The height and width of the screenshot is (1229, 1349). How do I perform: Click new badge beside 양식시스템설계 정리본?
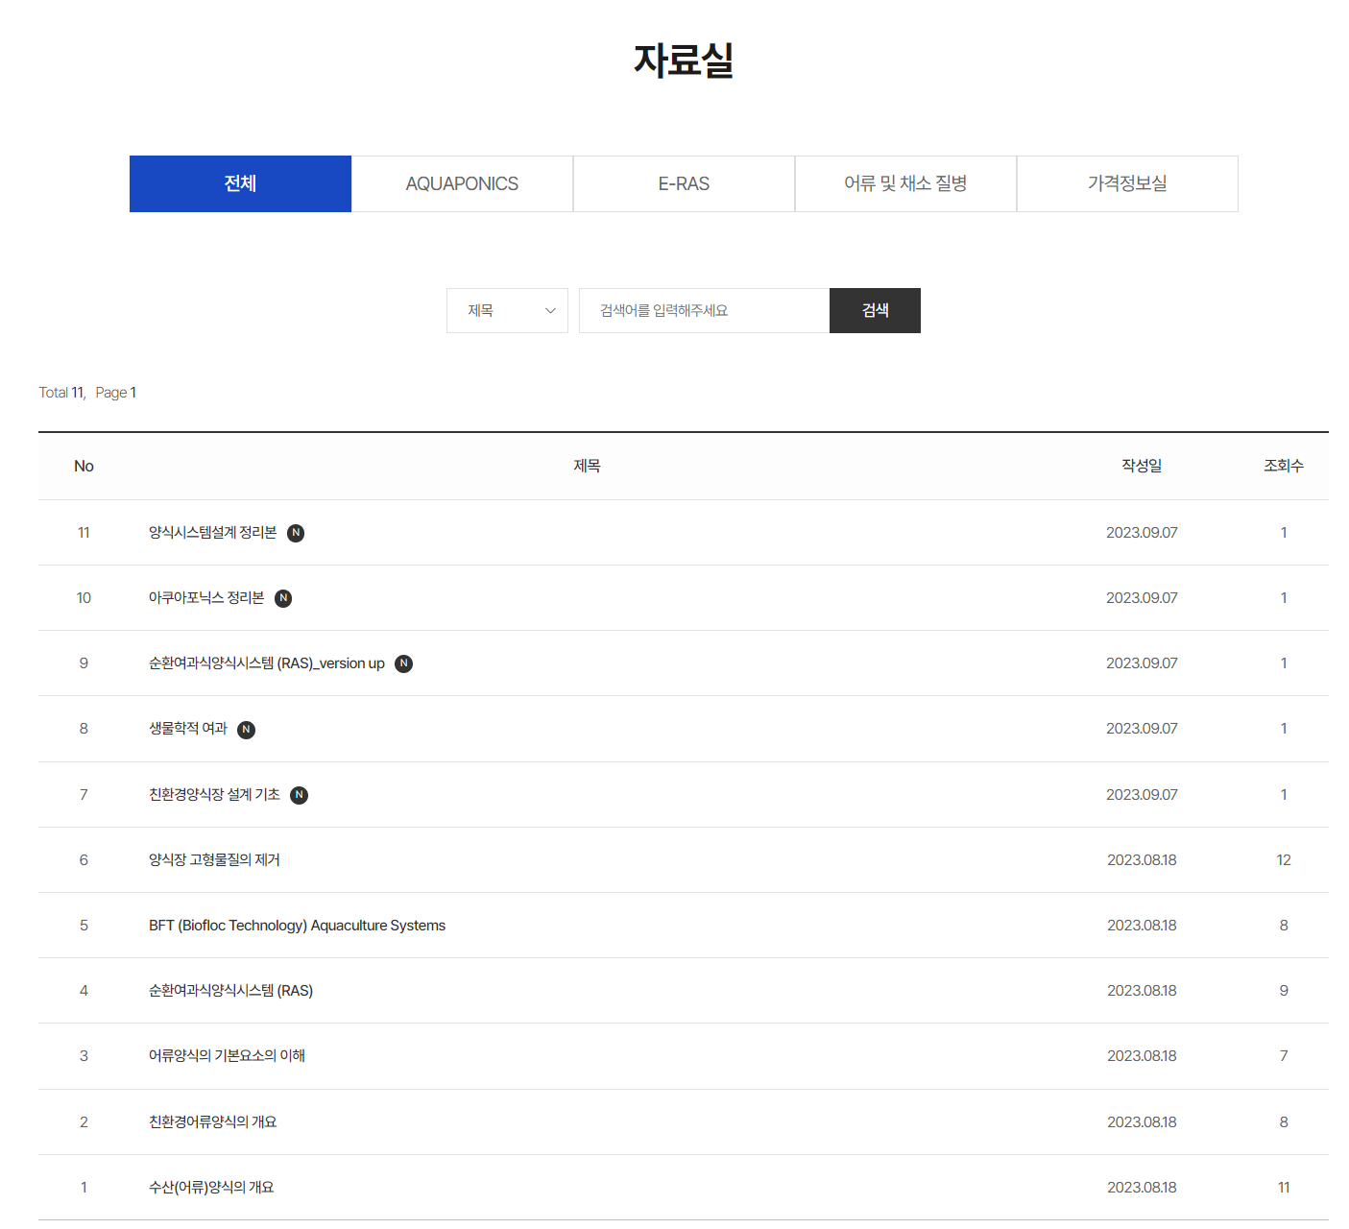pyautogui.click(x=296, y=533)
